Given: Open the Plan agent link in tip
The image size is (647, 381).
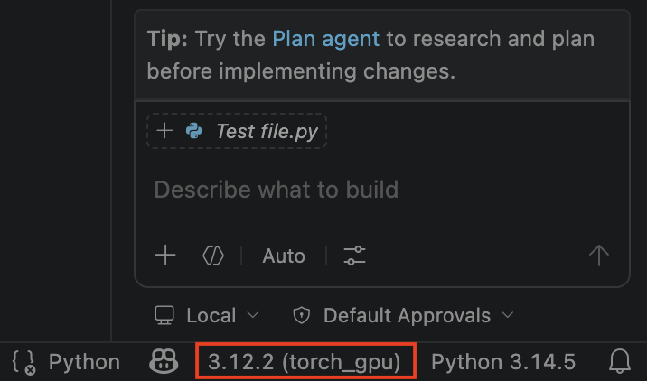Looking at the screenshot, I should (x=325, y=39).
